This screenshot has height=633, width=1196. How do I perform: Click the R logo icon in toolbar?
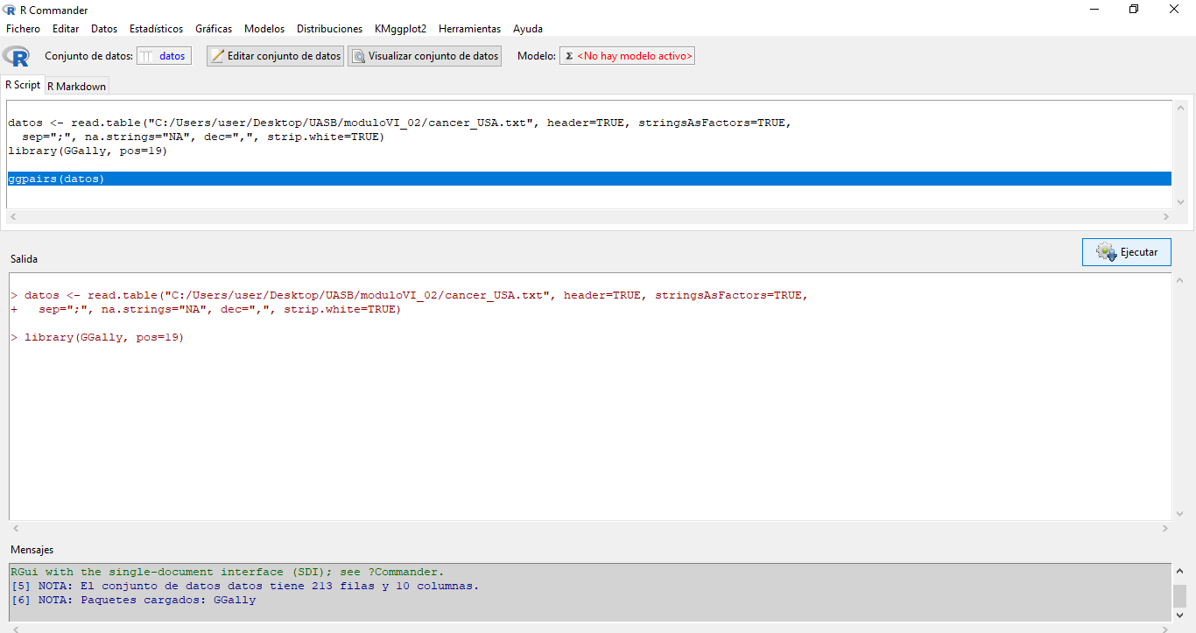point(16,56)
